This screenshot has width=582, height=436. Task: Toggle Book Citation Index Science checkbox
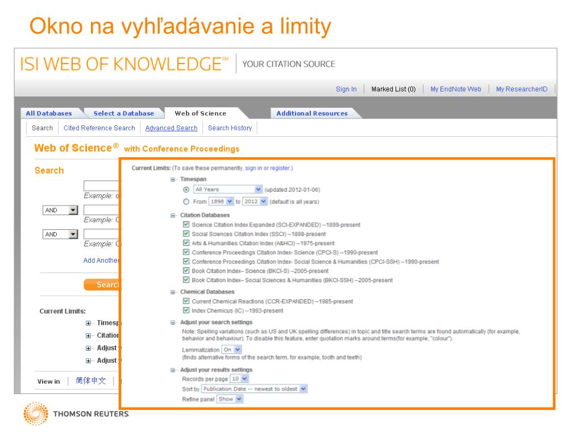click(186, 271)
